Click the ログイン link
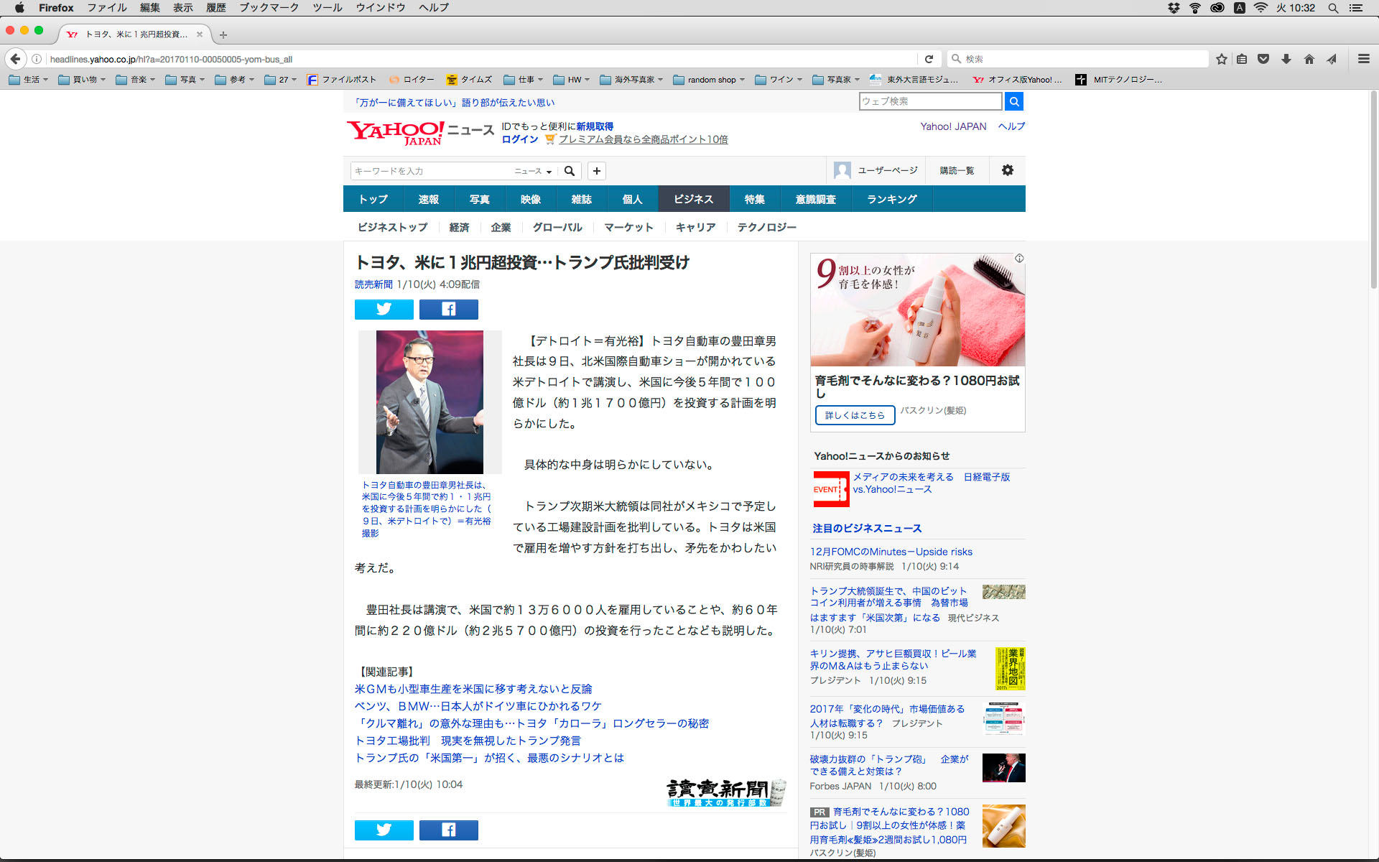1379x862 pixels. tap(519, 139)
